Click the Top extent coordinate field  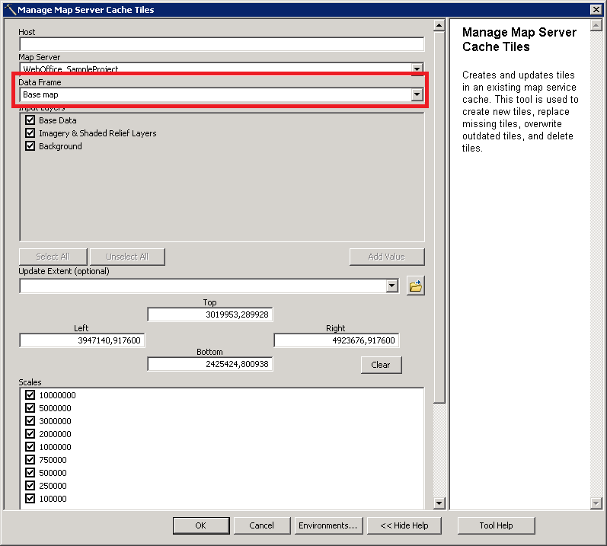[210, 315]
